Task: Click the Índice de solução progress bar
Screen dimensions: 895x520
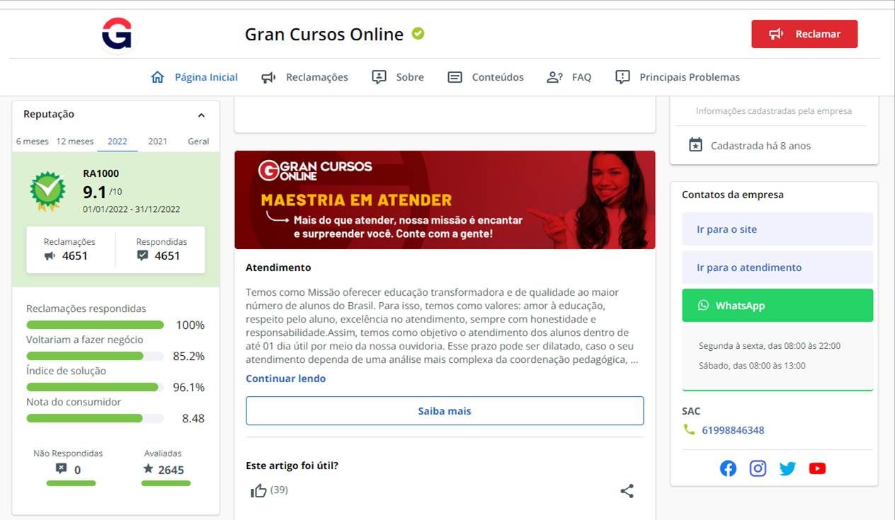Action: (x=93, y=387)
